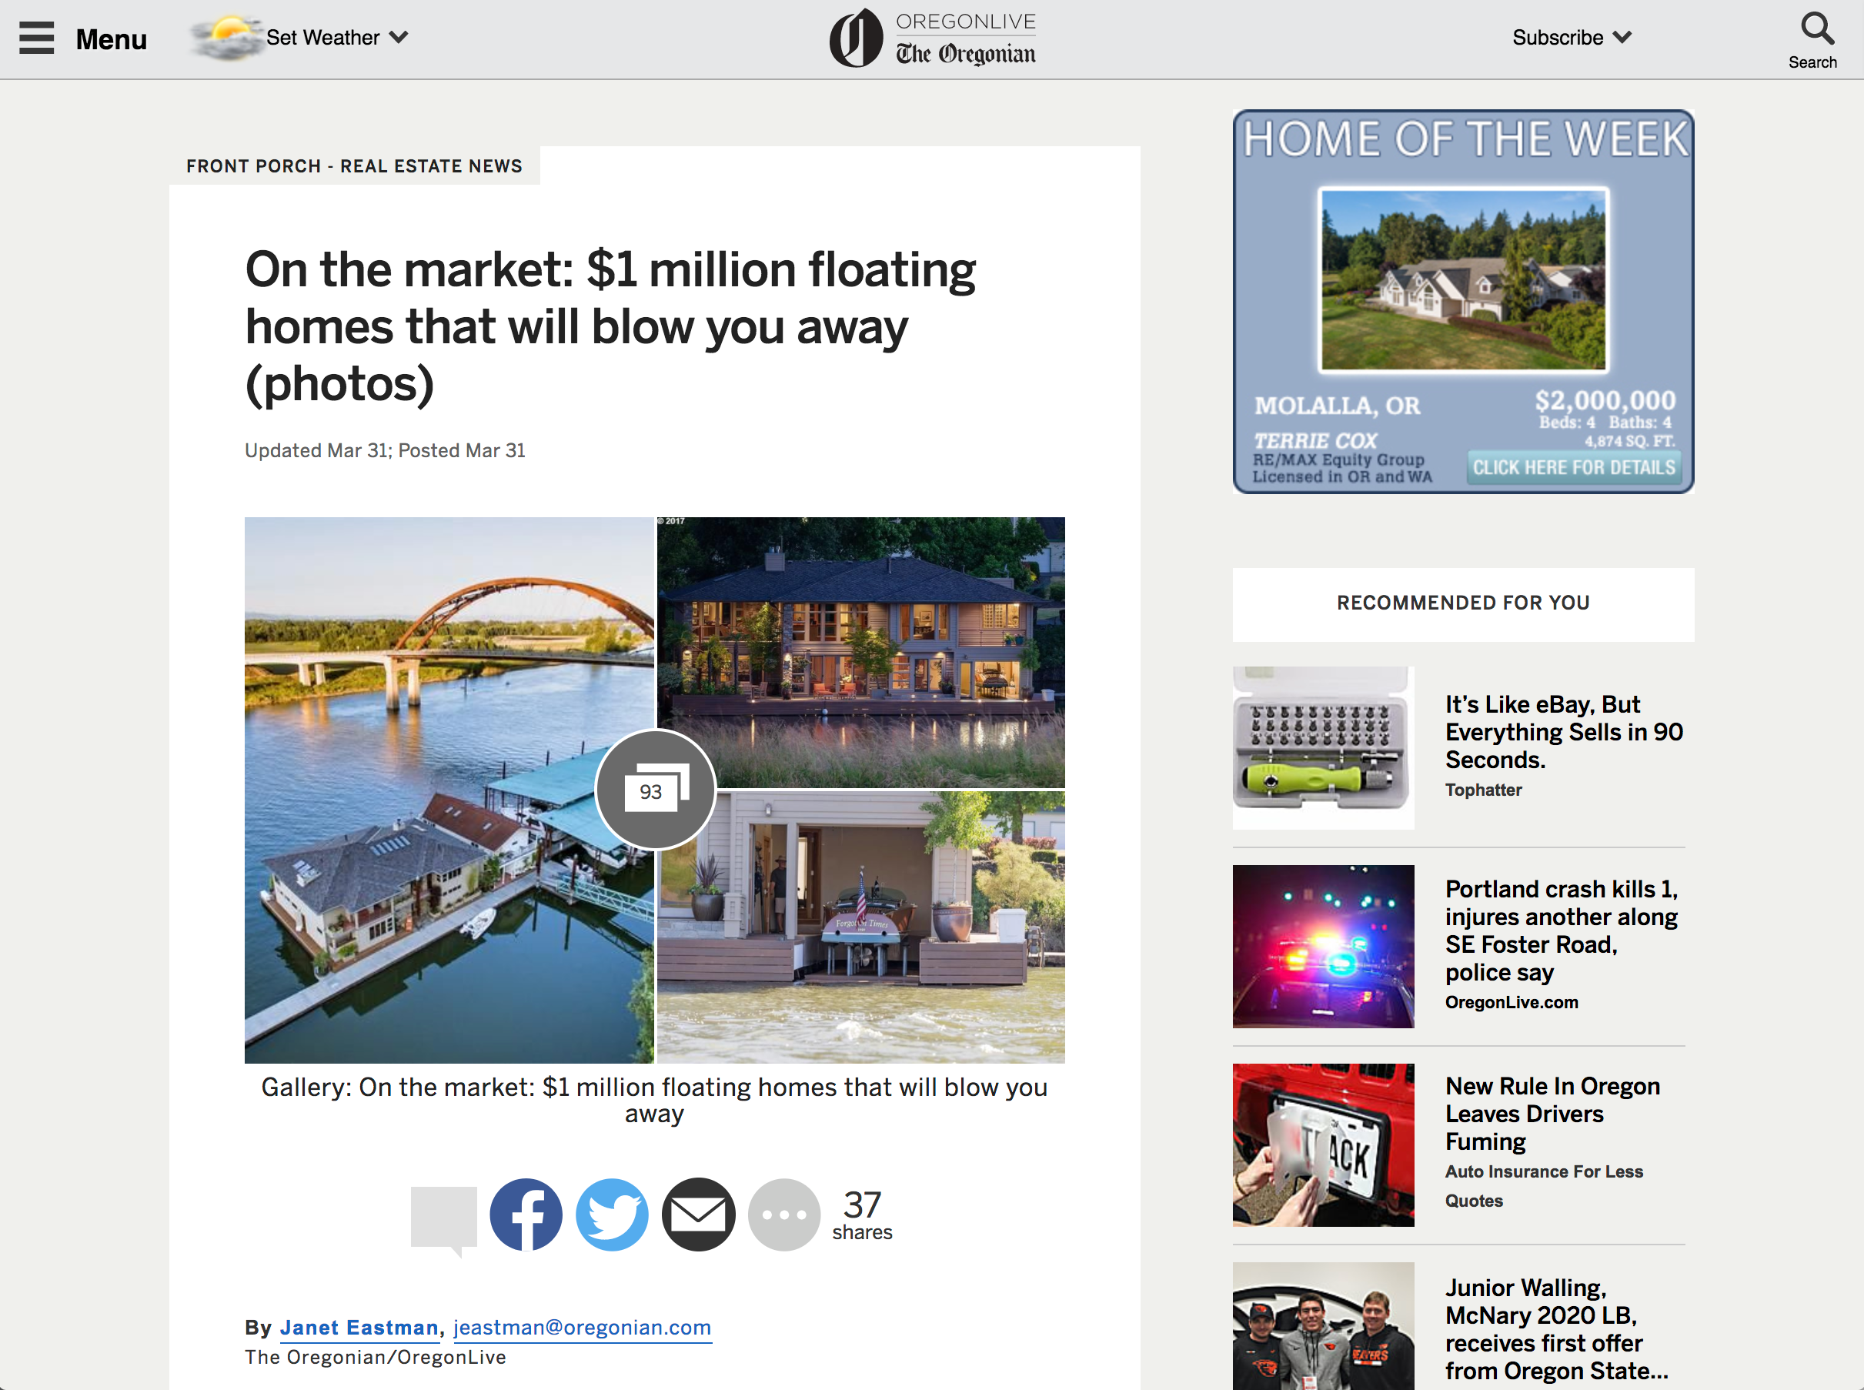Click the Junior Walling group photo thumbnail
The width and height of the screenshot is (1864, 1390).
point(1323,1326)
